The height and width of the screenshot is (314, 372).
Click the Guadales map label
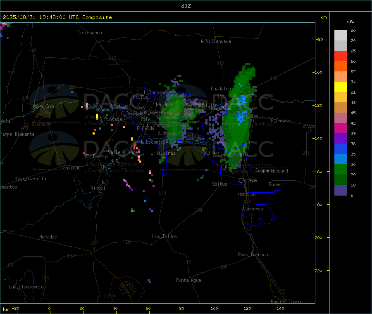[x=221, y=89]
